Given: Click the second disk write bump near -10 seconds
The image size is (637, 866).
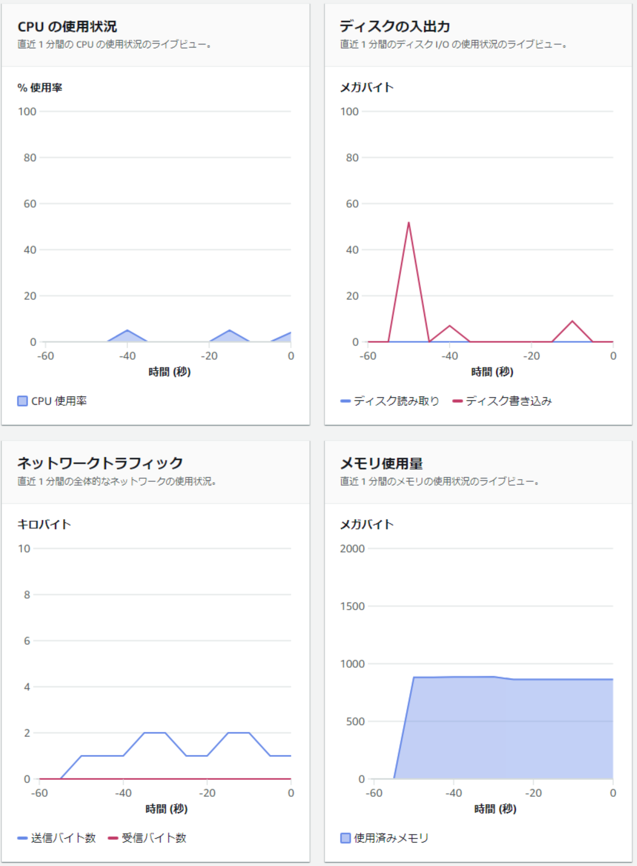Looking at the screenshot, I should [573, 322].
